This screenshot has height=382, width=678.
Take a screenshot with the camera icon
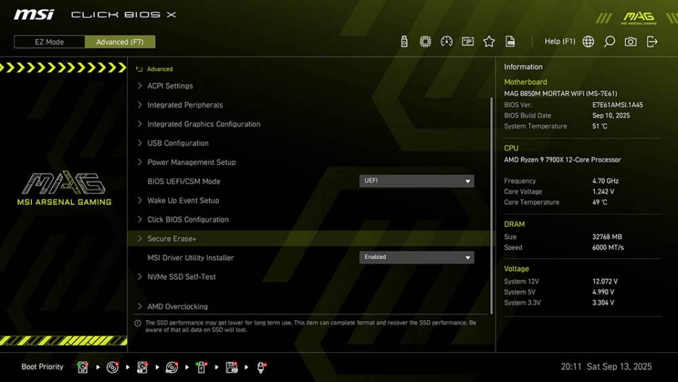coord(632,41)
